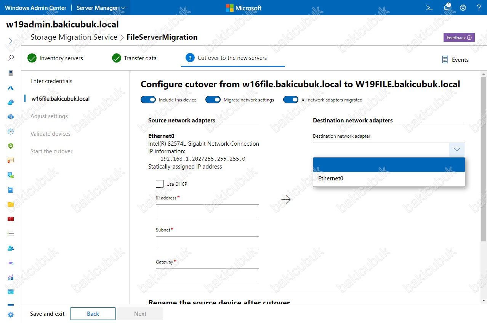Click Windows Admin Center title link

pos(35,8)
